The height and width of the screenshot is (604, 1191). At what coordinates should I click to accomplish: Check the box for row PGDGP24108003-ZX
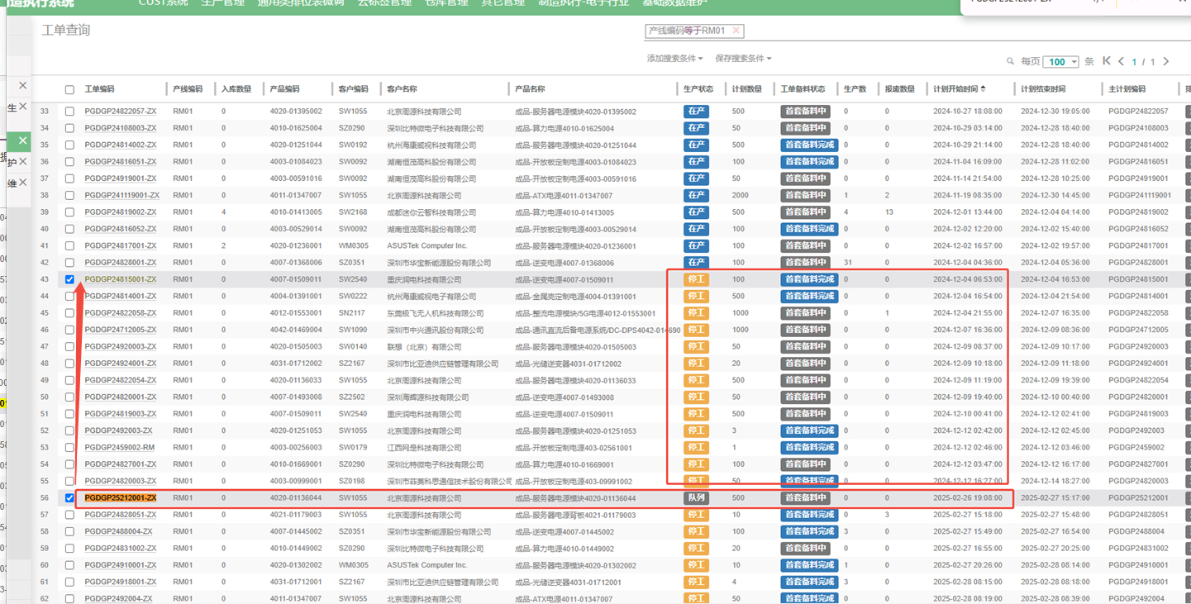coord(69,128)
